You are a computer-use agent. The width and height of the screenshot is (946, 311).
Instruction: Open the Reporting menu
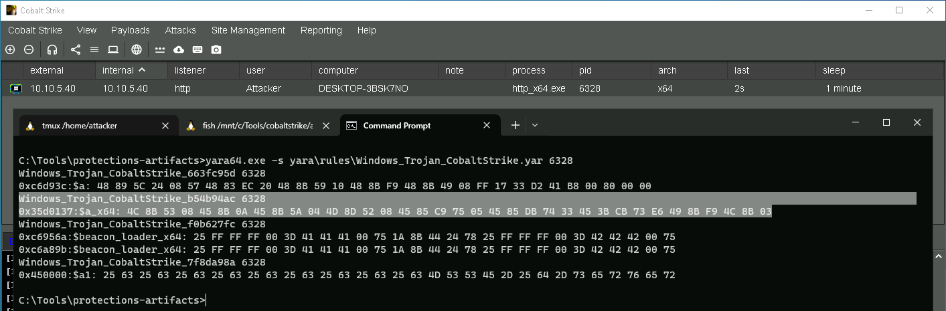coord(321,30)
